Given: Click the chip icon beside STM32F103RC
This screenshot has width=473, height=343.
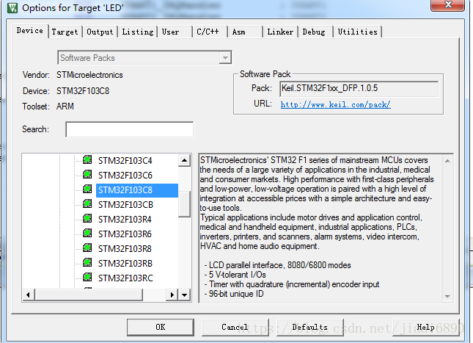Looking at the screenshot, I should pos(87,277).
